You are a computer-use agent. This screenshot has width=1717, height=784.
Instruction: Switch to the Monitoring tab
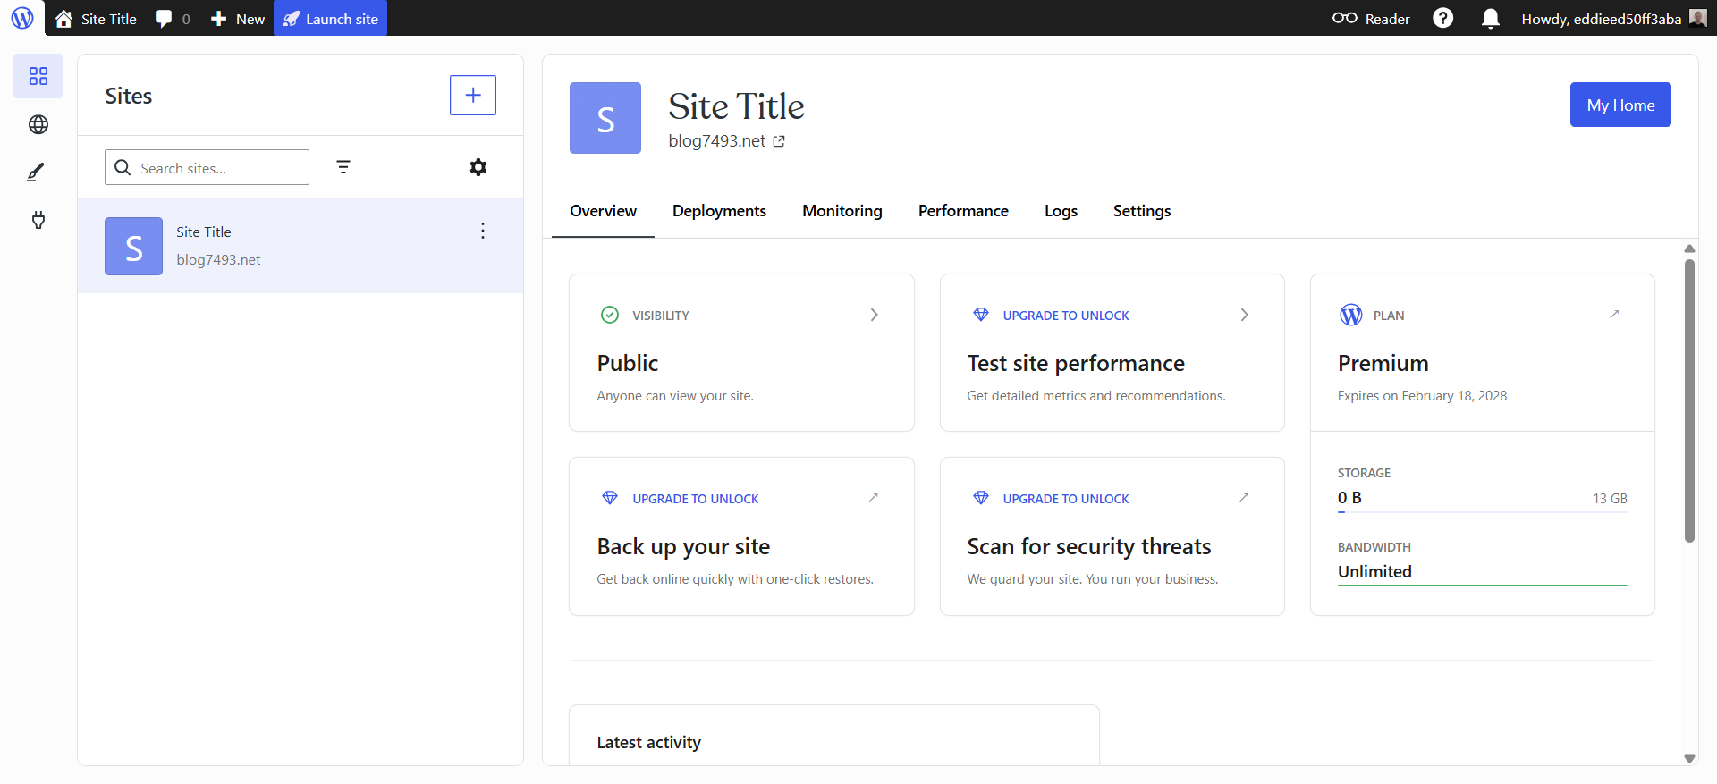pos(842,211)
